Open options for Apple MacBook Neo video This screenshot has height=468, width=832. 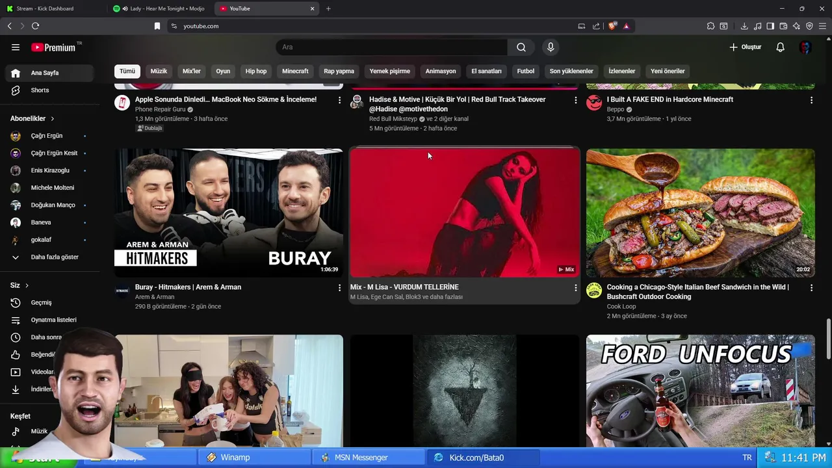pyautogui.click(x=339, y=100)
